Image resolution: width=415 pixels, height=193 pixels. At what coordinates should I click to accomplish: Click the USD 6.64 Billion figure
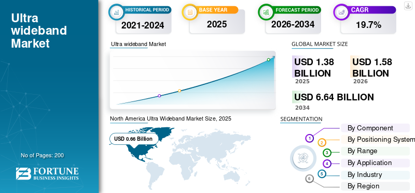coord(334,97)
